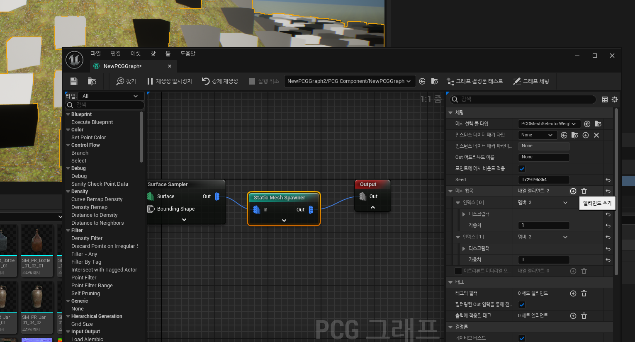Screen dimensions: 635x342
Task: Click the Out 어트리뷰트 이름 None field
Action: [544, 157]
